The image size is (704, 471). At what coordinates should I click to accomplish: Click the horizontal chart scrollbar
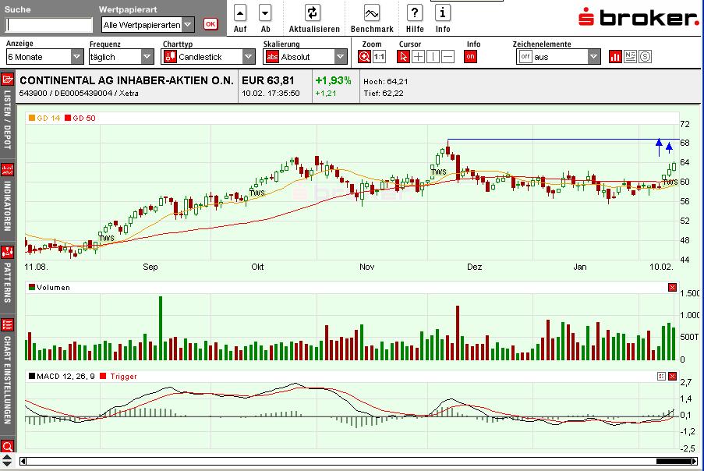pos(351,461)
